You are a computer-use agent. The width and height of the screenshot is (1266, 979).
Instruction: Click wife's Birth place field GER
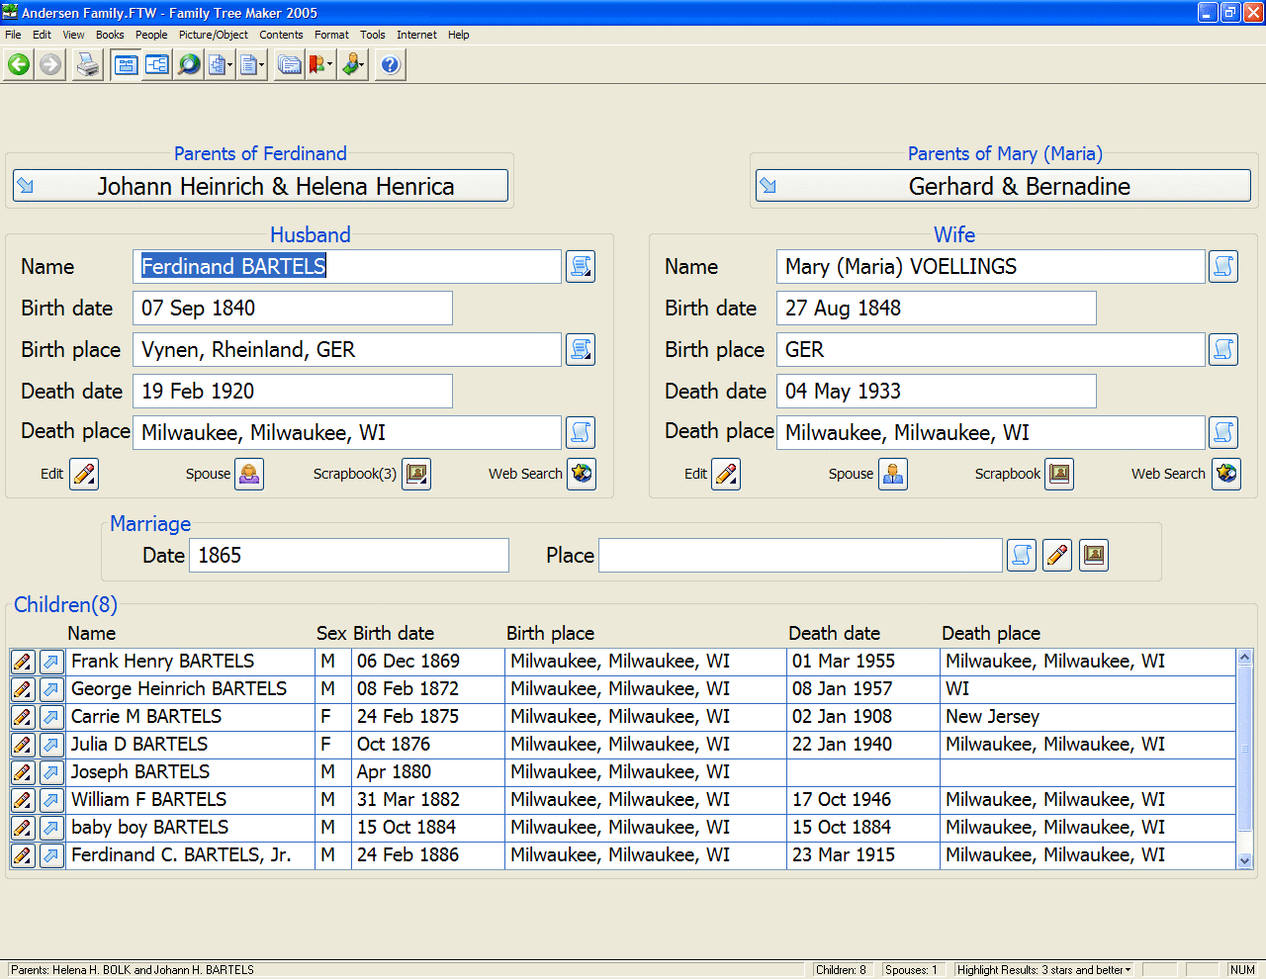[991, 350]
